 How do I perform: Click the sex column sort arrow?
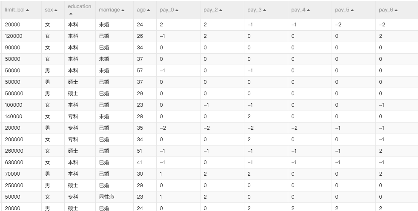(56, 10)
